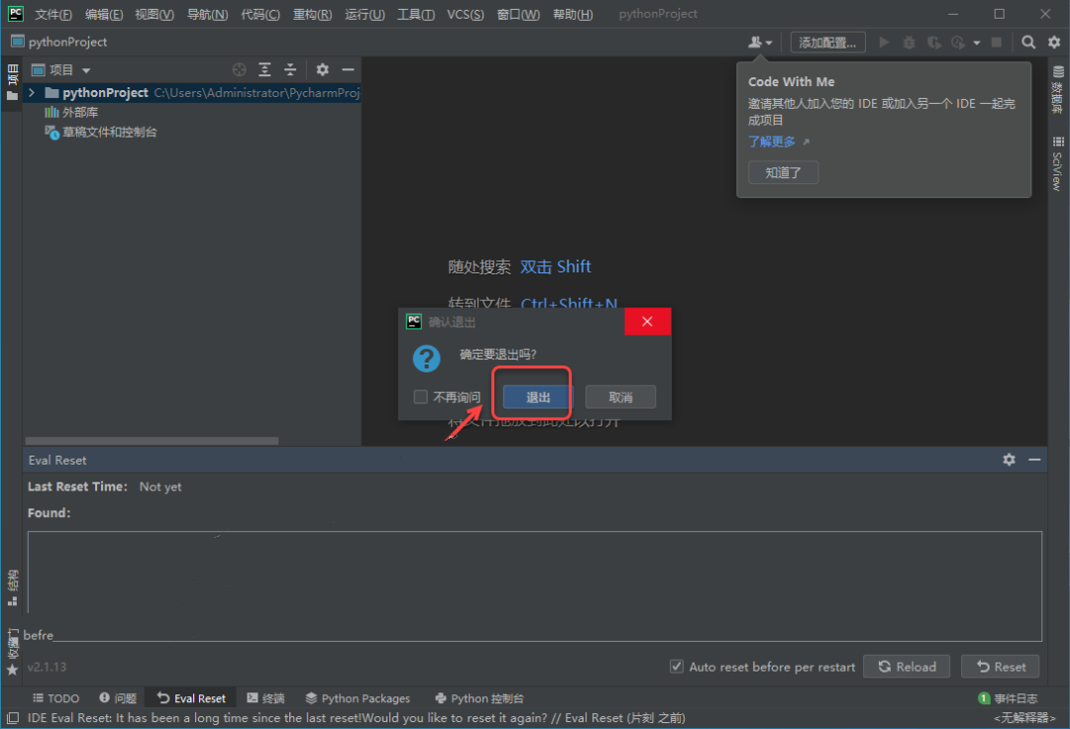Expand the pythonProject tree node
This screenshot has height=729, width=1070.
pos(32,92)
